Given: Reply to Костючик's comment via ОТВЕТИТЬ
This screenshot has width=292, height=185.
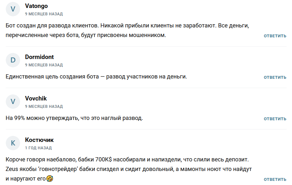Looking at the screenshot, I should 275,179.
